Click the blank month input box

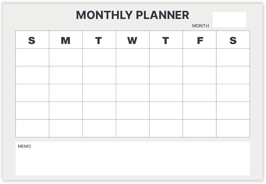coord(229,20)
